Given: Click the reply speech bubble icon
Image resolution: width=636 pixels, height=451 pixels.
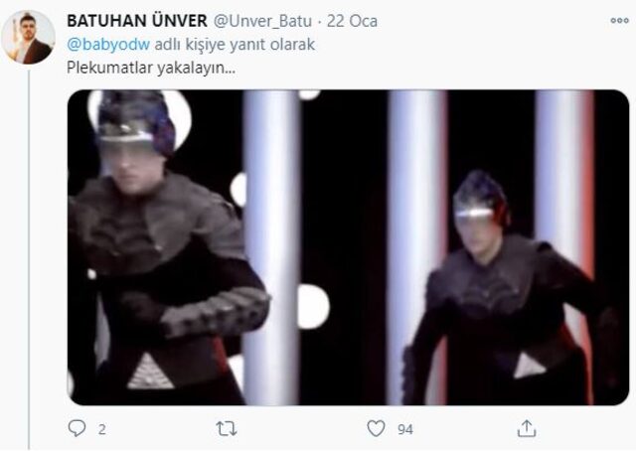Looking at the screenshot, I should (77, 428).
